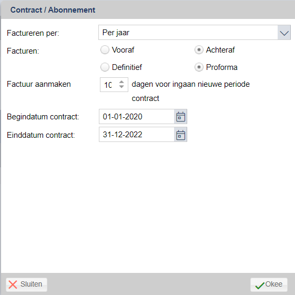Increase the days value with the up arrow
The image size is (295, 295).
point(121,82)
